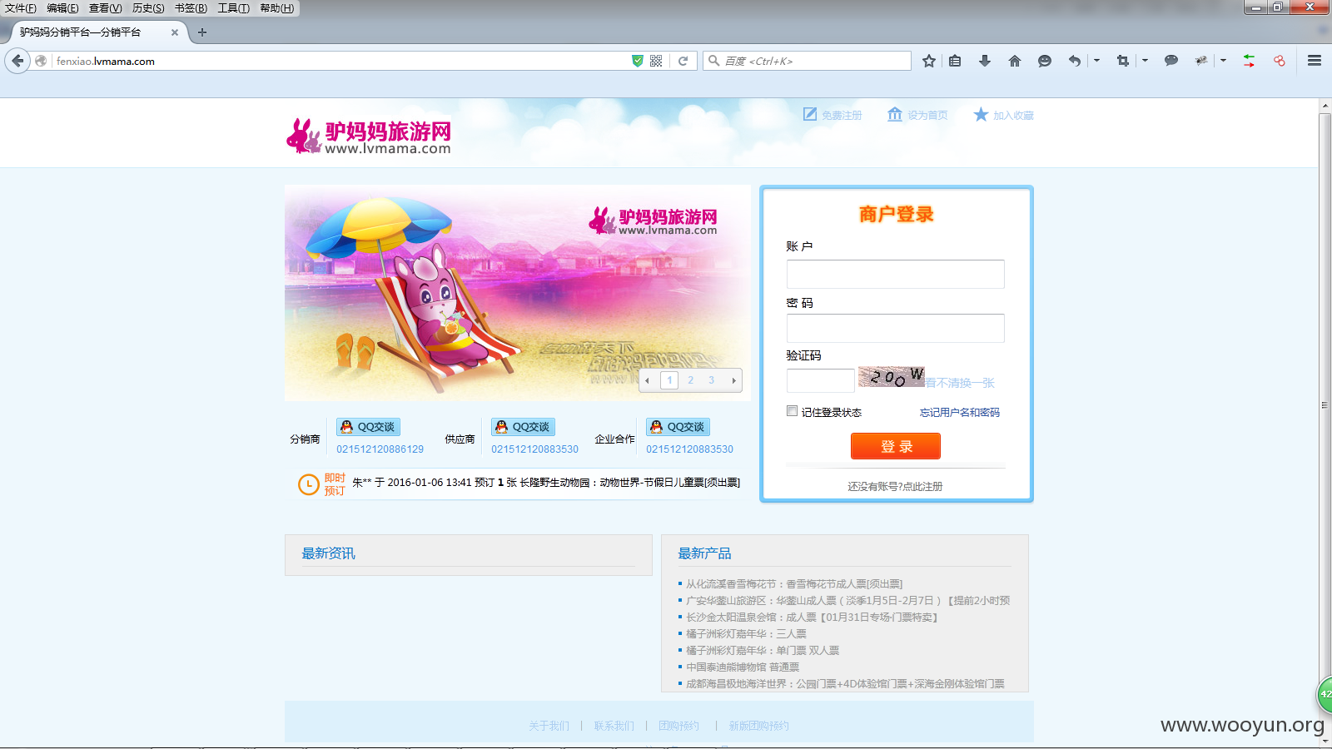Click the banner previous slide arrow

coord(648,380)
